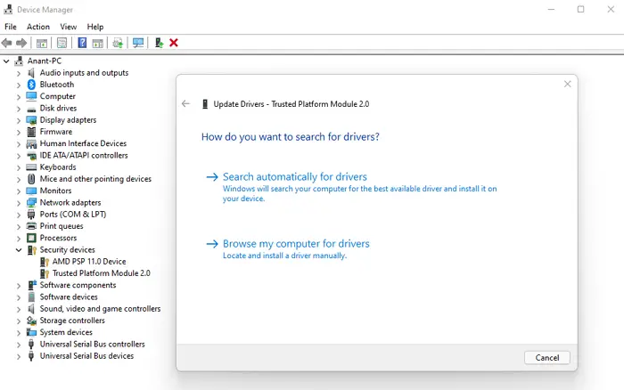Viewport: 624px width, 390px height.
Task: Click the Print queues printer icon
Action: click(31, 226)
